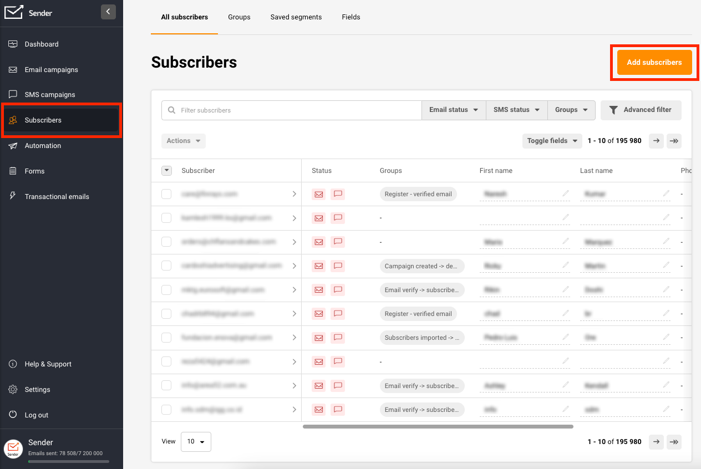Open the Advanced filter button
Viewport: 701px width, 469px height.
click(641, 110)
